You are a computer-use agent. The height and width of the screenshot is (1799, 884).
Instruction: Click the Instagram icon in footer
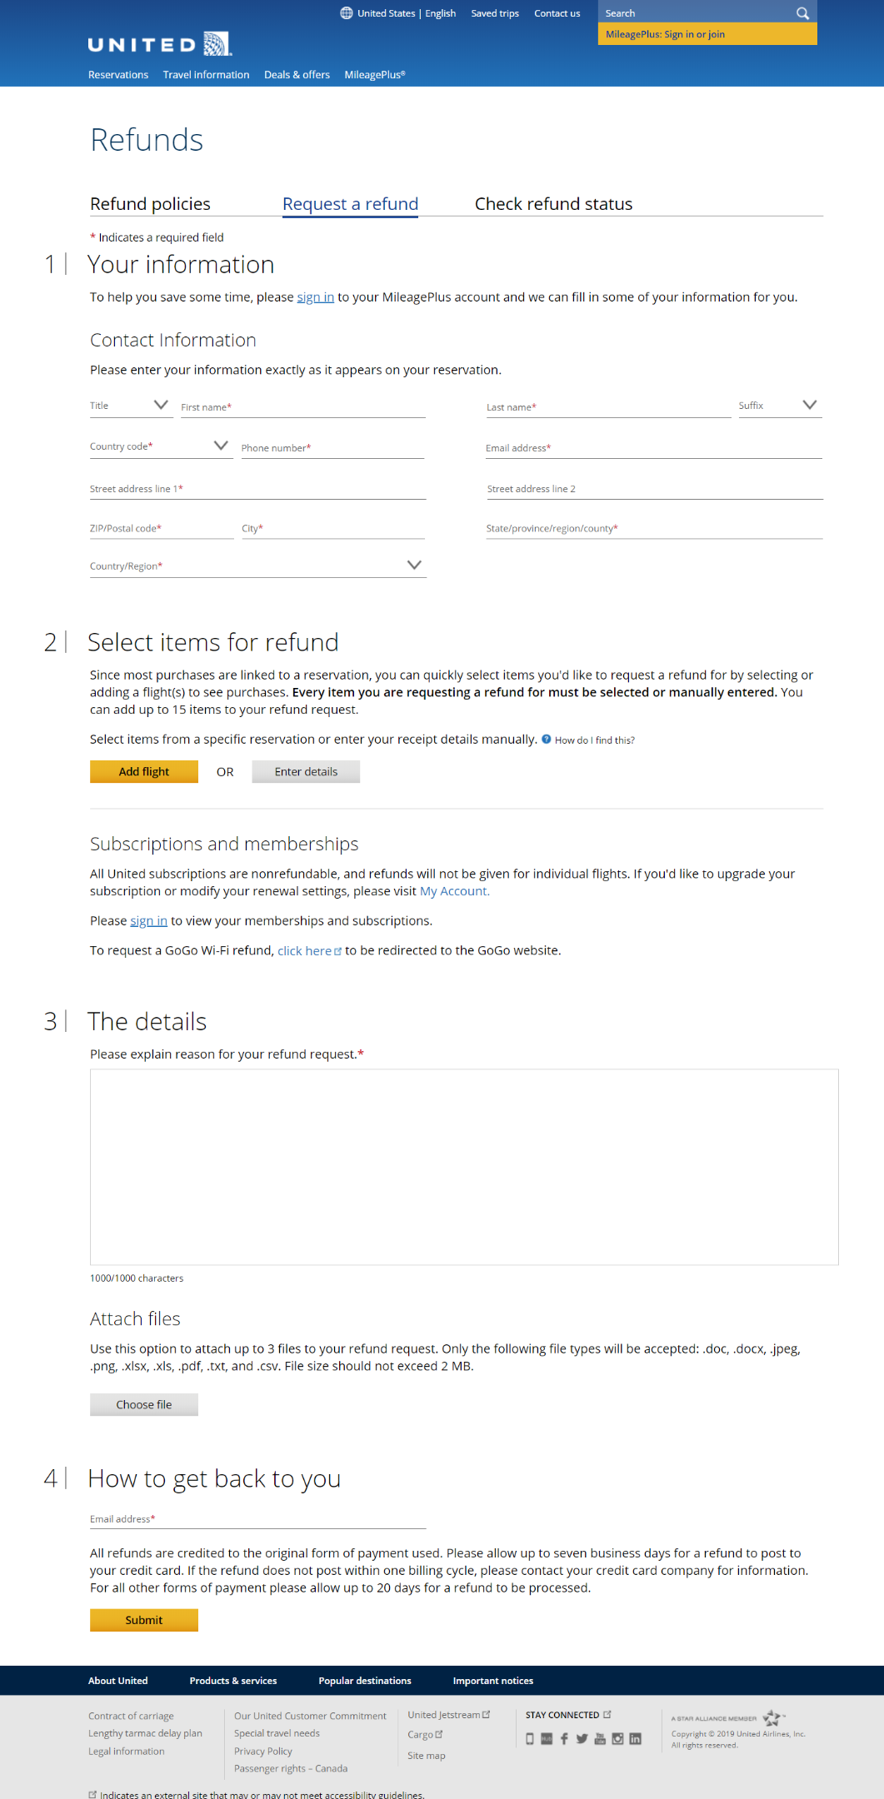[x=617, y=1739]
